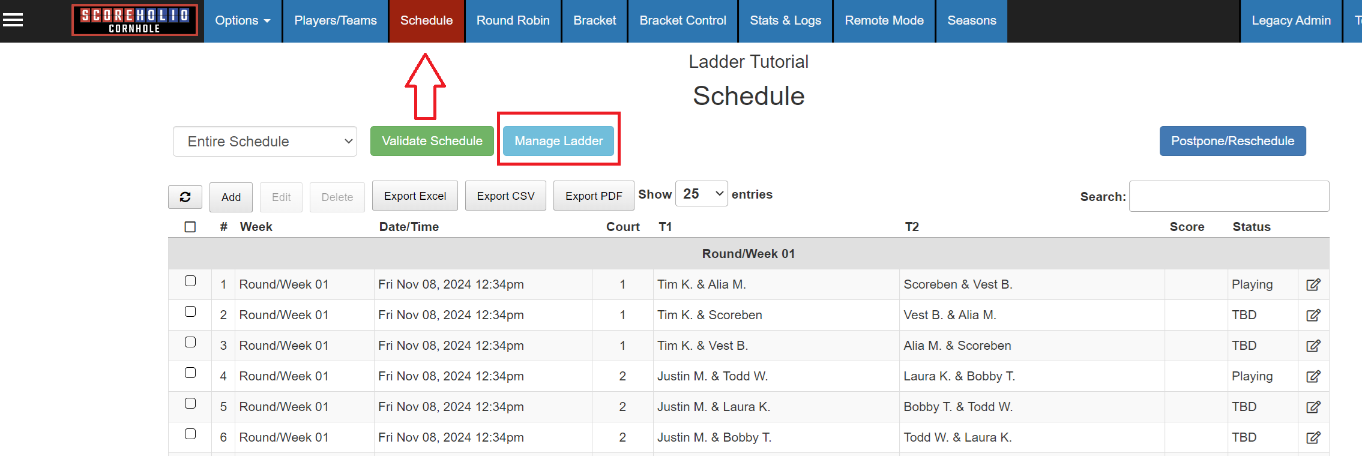
Task: Toggle the select-all checkbox in header
Action: click(190, 227)
